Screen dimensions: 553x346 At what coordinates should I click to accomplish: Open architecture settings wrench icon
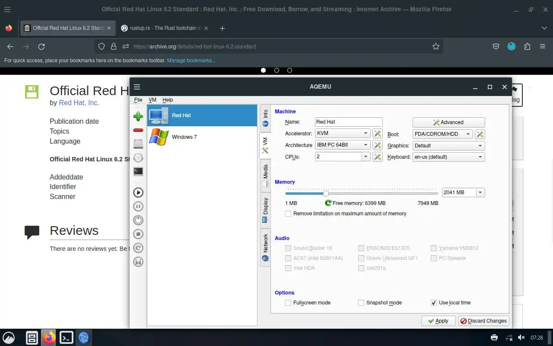click(378, 145)
